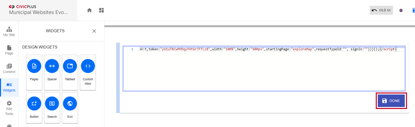415x127 pixels.
Task: Select the Search widget icon
Action: (52, 103)
